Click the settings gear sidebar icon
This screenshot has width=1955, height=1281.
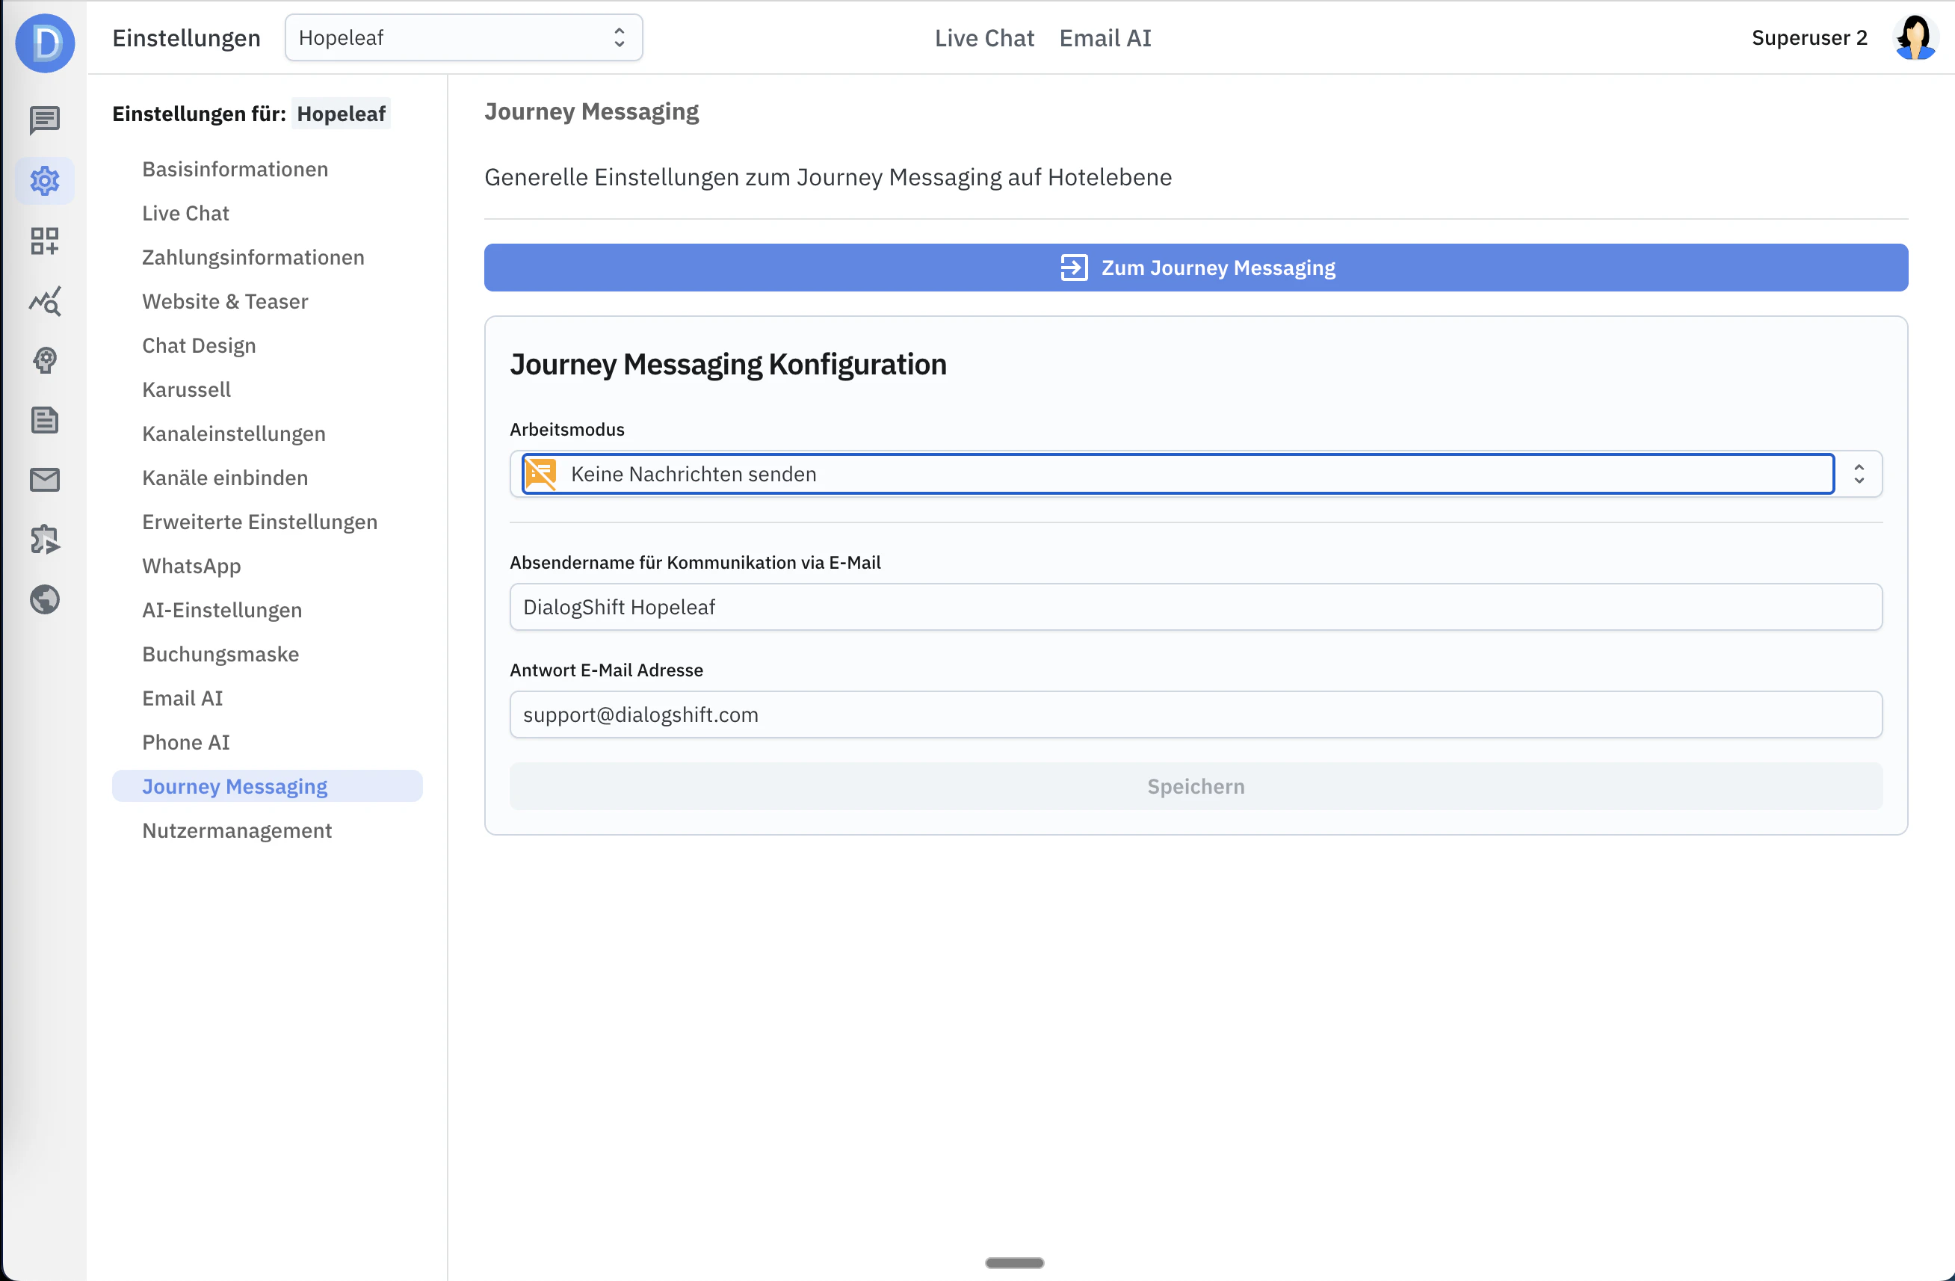(44, 180)
